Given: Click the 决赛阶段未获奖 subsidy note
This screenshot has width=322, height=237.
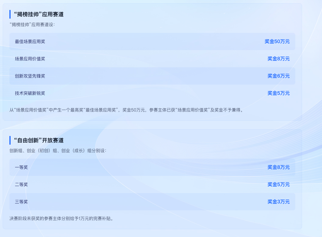Looking at the screenshot, I should click(x=61, y=219).
